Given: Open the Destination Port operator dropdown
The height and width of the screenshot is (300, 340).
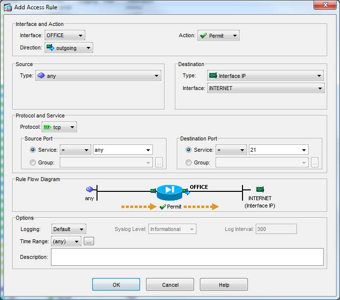Looking at the screenshot, I should (231, 150).
